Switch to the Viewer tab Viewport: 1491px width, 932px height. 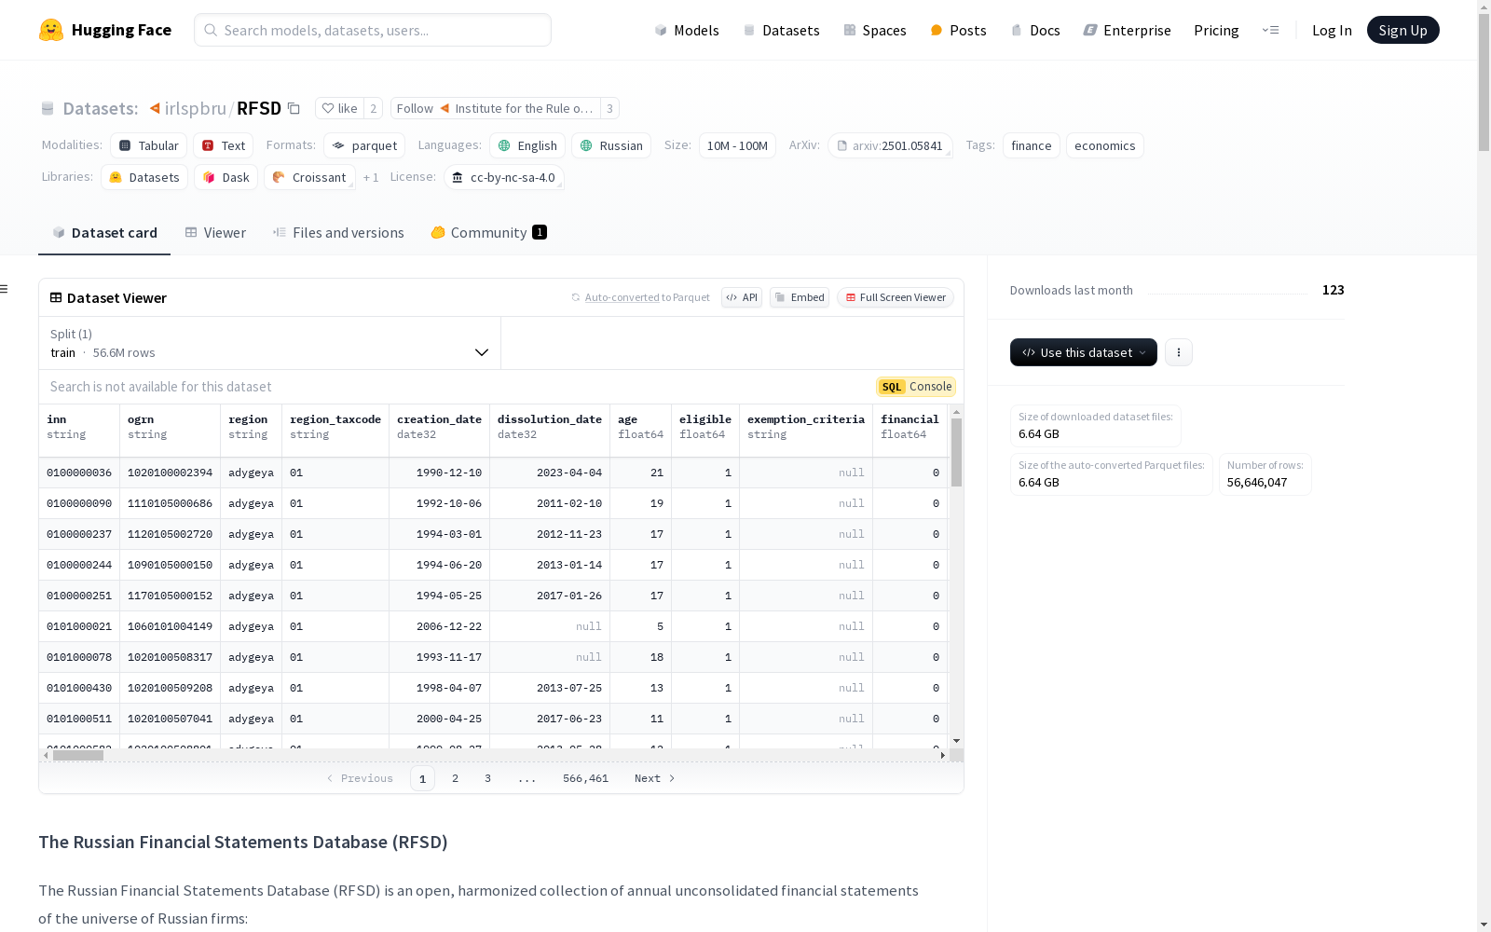pyautogui.click(x=215, y=233)
